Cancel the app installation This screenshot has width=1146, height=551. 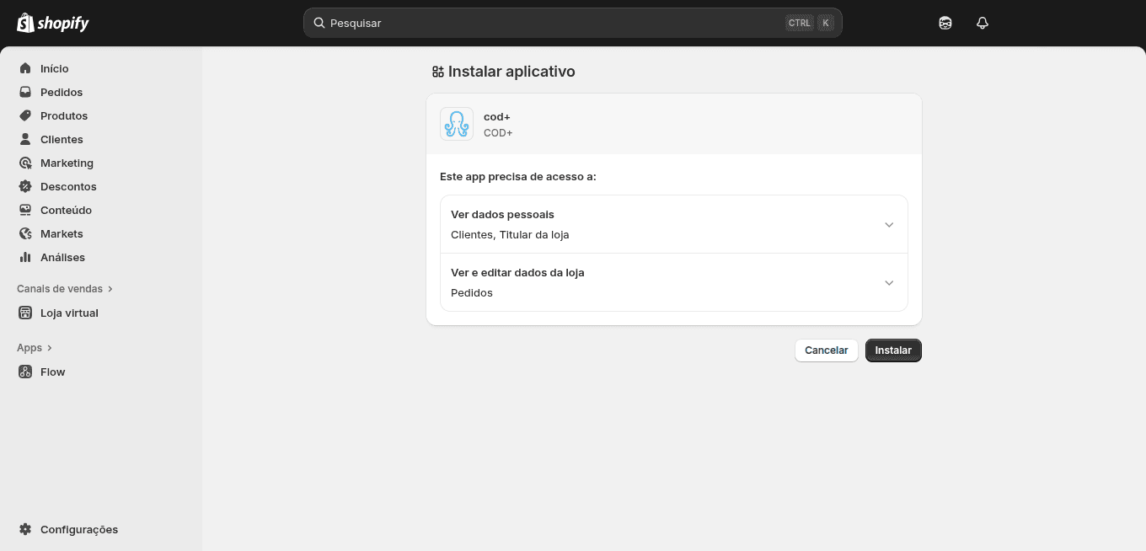coord(826,350)
